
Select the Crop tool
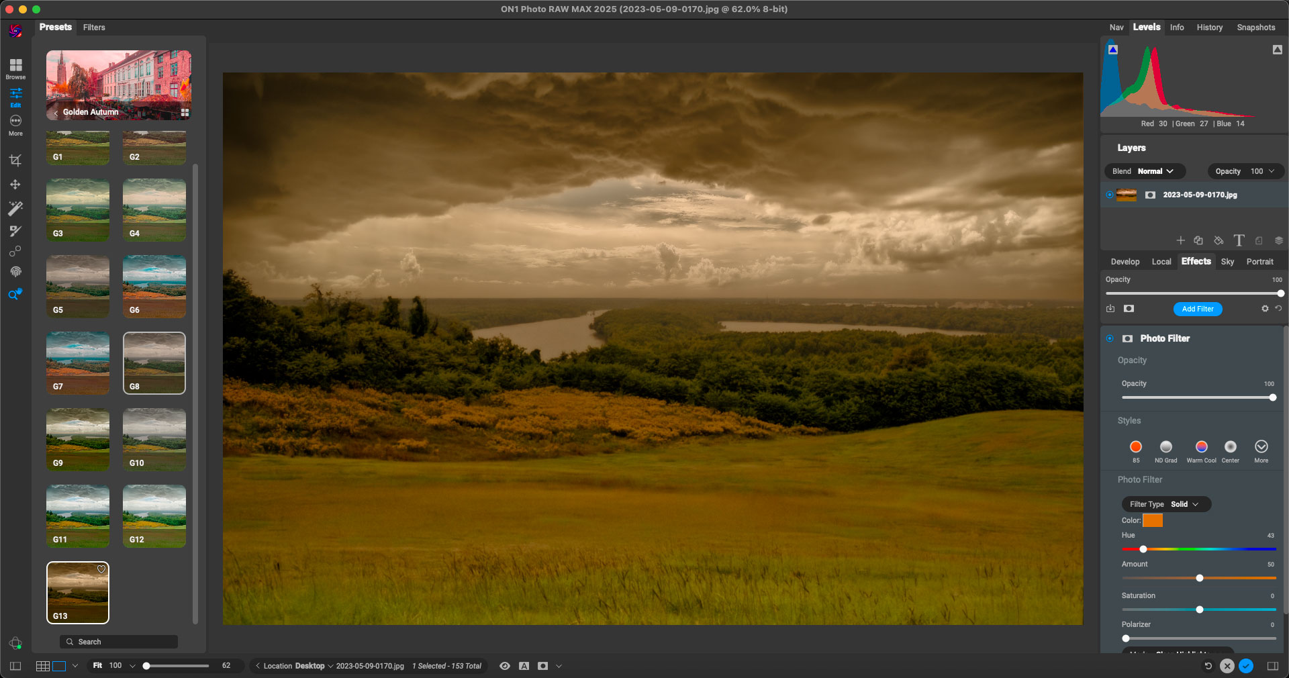pyautogui.click(x=15, y=160)
